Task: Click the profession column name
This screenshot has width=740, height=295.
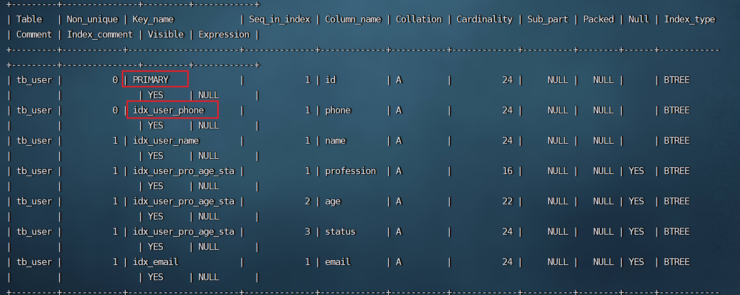Action: click(x=351, y=171)
